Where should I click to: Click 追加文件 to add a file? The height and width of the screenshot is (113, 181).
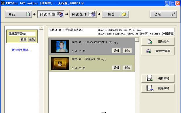[158, 42]
